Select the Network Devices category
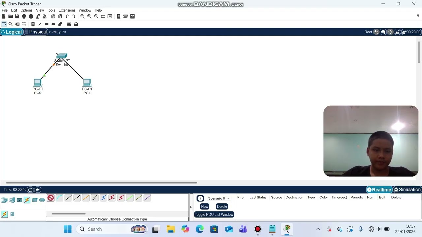 click(4, 200)
